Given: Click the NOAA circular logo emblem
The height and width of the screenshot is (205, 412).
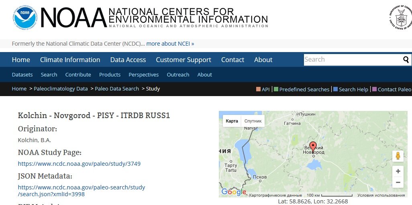Looking at the screenshot, I should point(25,17).
